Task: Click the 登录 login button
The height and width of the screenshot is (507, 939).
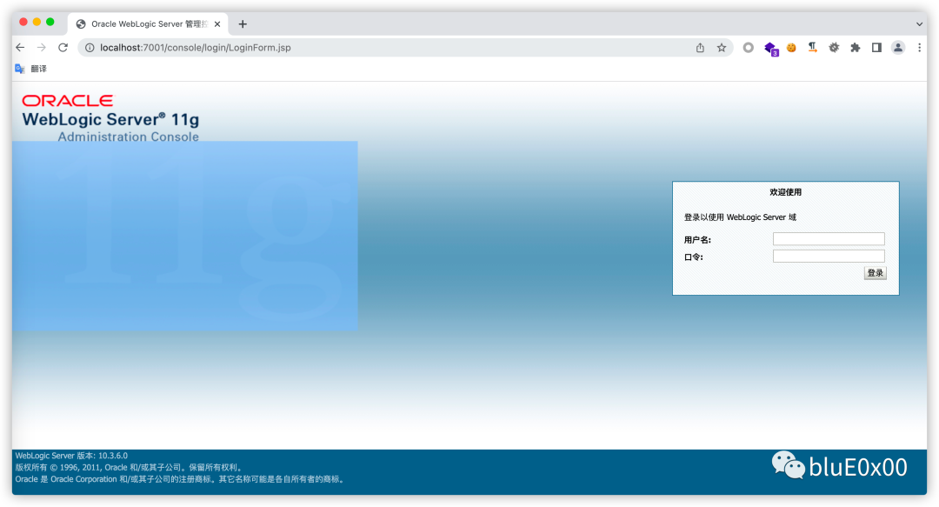Action: 875,273
